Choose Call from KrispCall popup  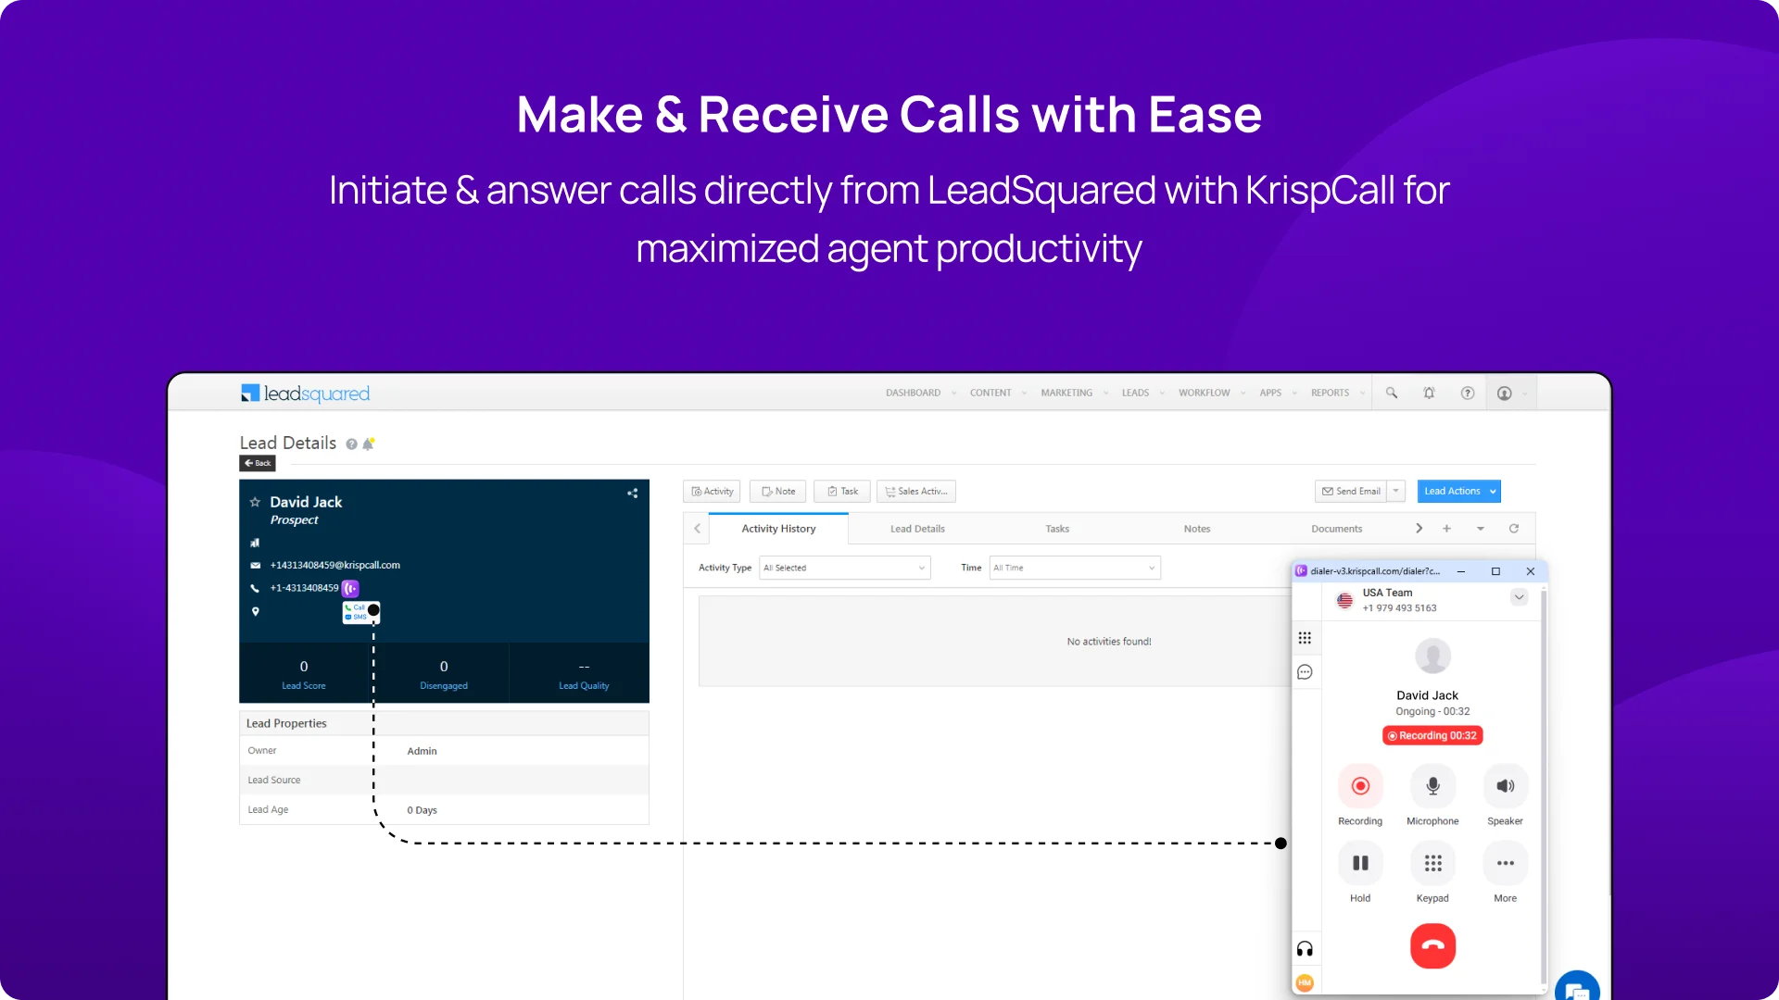(x=355, y=607)
